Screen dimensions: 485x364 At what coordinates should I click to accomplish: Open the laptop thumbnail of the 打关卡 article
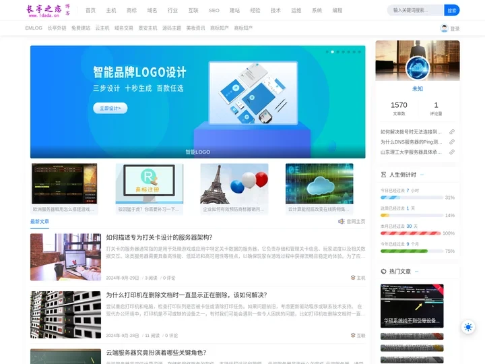65,257
